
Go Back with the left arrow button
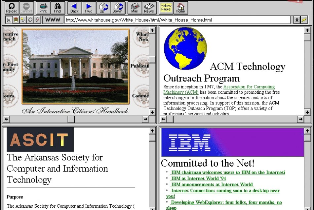(x=74, y=8)
